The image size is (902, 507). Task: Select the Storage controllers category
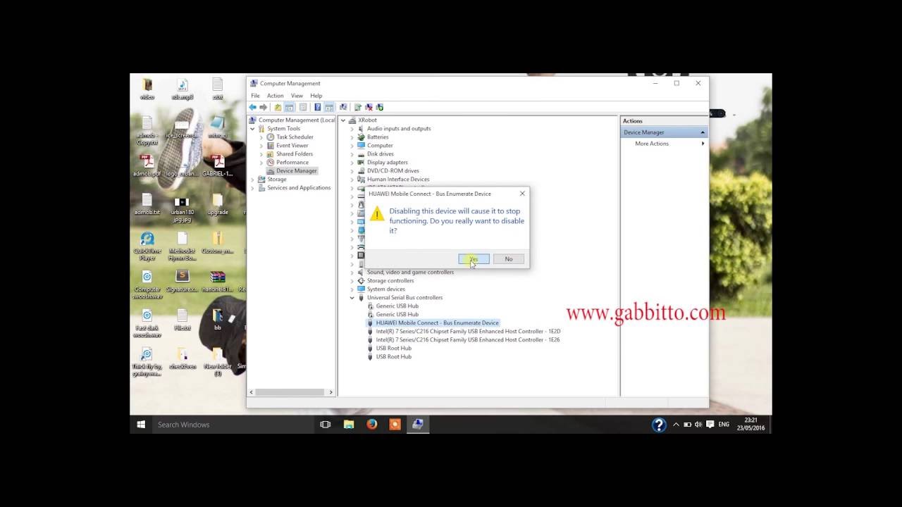[390, 281]
